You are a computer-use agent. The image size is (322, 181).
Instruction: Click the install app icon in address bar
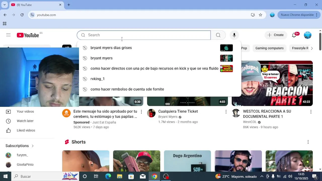pyautogui.click(x=253, y=15)
